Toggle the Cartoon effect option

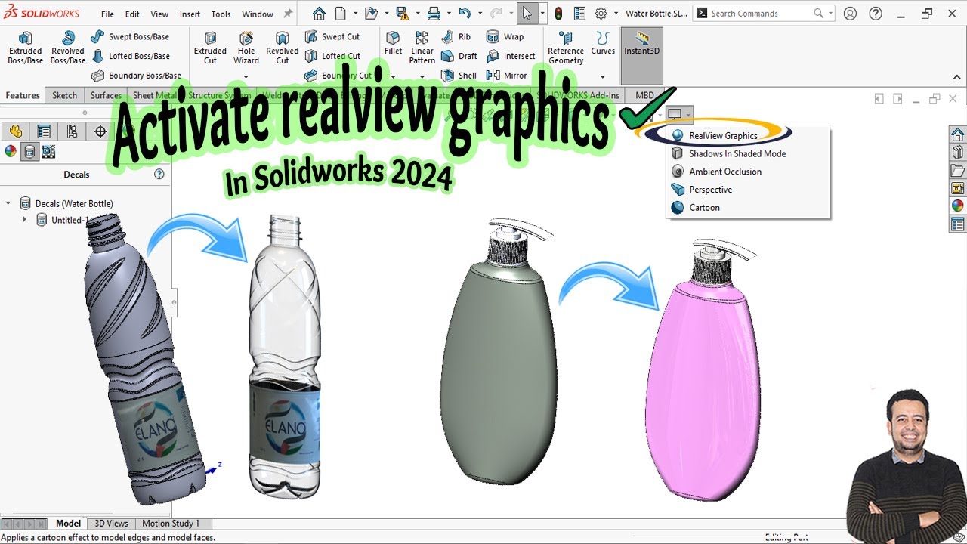click(x=695, y=208)
